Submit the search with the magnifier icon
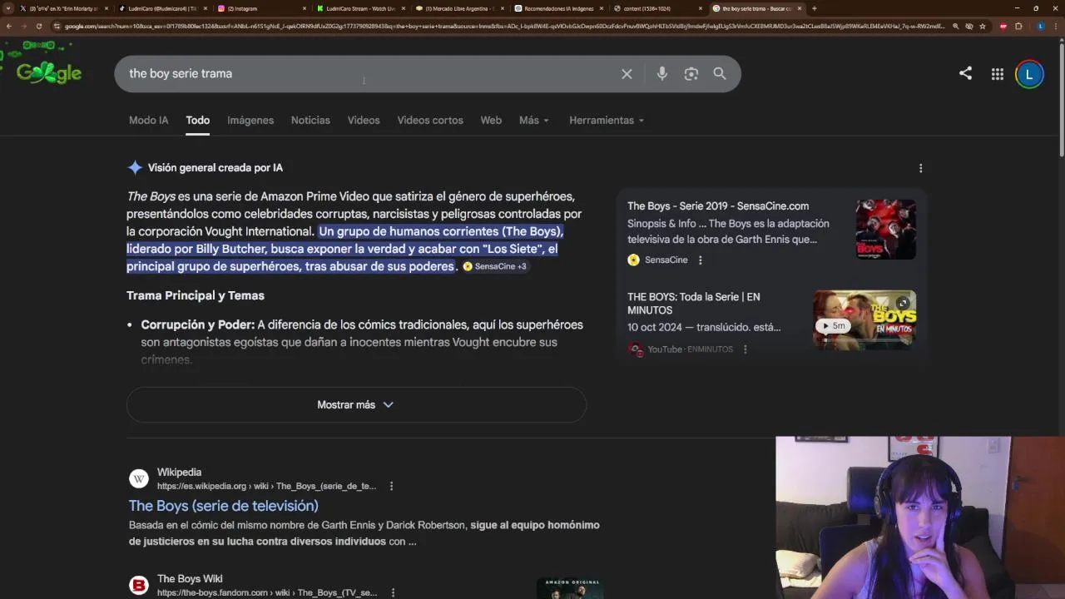 click(x=720, y=74)
